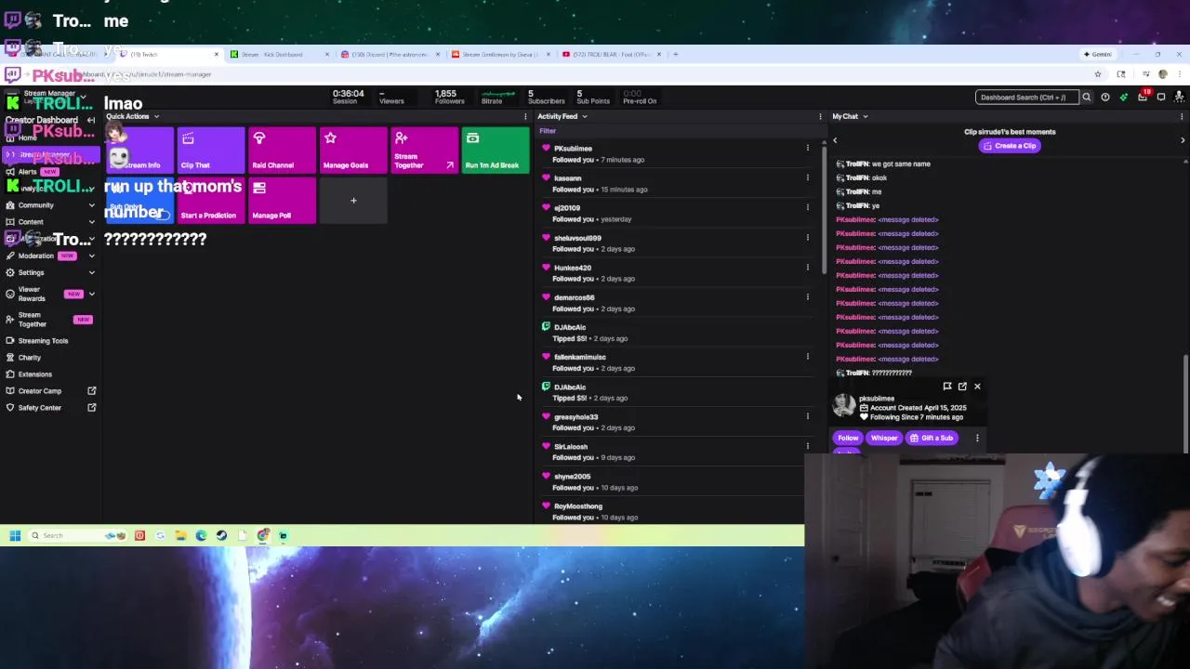Open options for kaseann follow event
This screenshot has width=1190, height=669.
[x=807, y=177]
